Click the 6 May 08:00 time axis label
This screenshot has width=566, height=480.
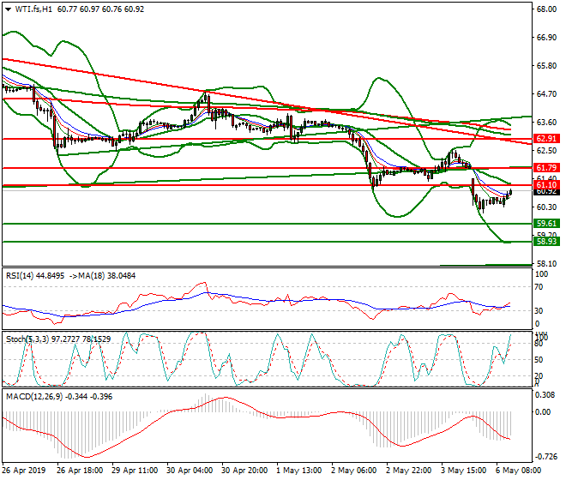point(518,471)
